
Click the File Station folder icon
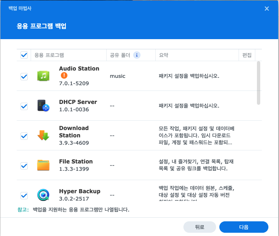pyautogui.click(x=43, y=165)
